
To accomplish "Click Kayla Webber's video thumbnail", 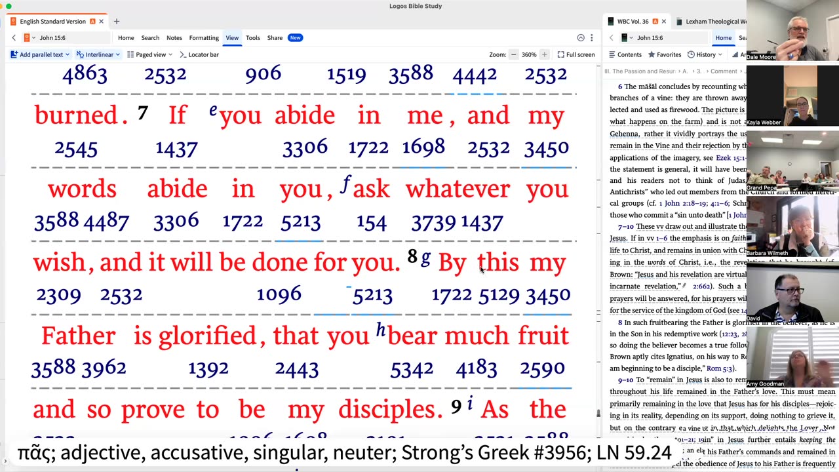I will click(792, 95).
